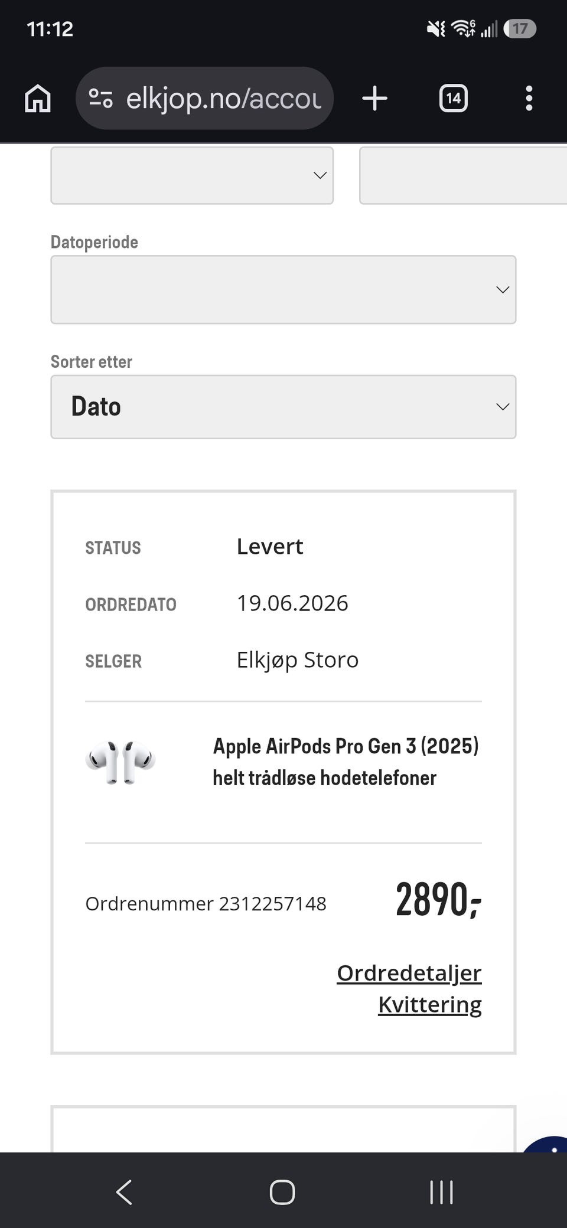Open Kvittering receipt link
The height and width of the screenshot is (1228, 567).
[430, 1004]
